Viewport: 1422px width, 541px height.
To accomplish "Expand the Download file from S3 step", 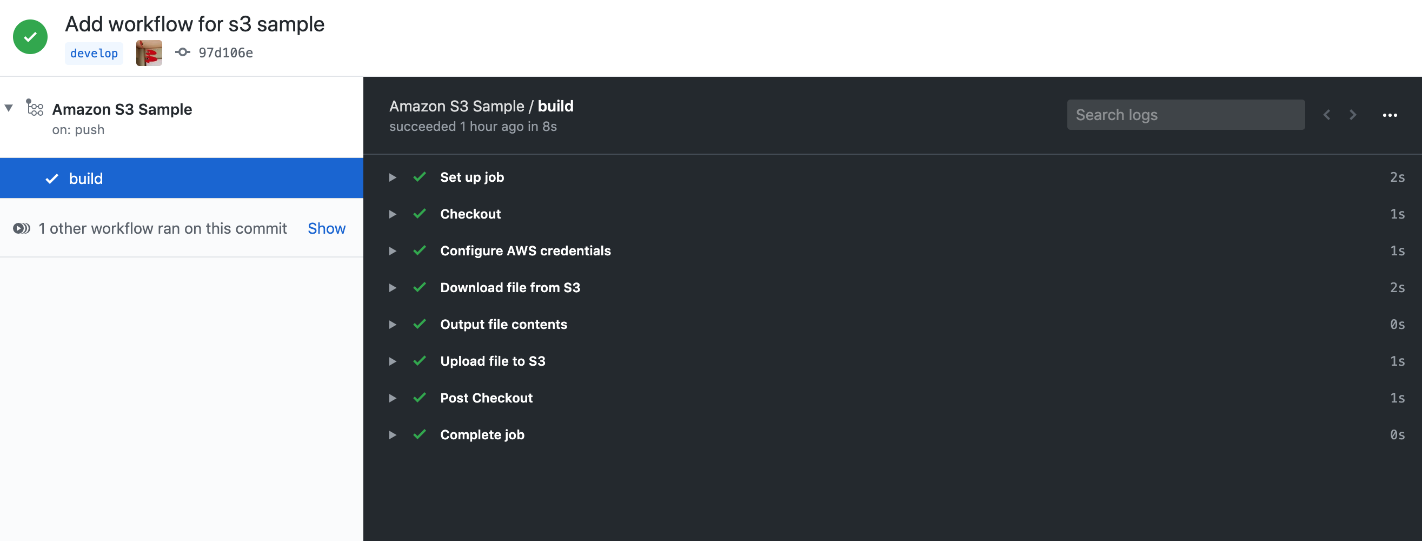I will [393, 287].
